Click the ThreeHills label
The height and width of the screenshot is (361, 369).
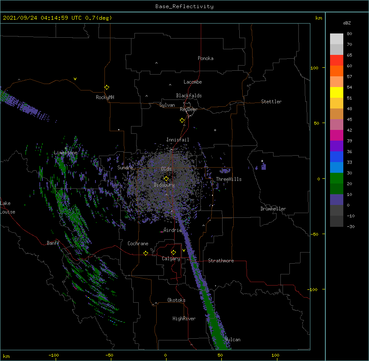coord(229,179)
